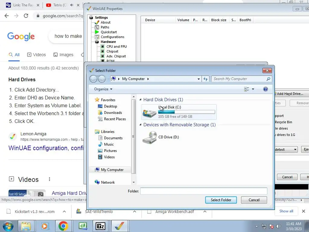Viewport: 309px width, 232px height.
Task: Collapse Hard Disk Drives group
Action: tap(140, 100)
